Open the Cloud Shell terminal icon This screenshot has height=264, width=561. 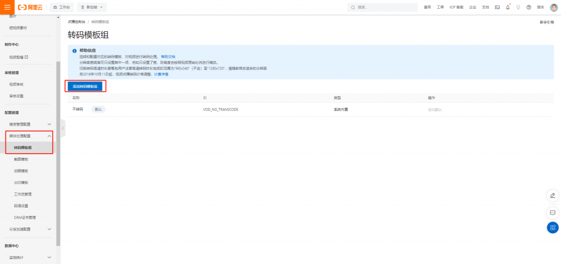[497, 7]
